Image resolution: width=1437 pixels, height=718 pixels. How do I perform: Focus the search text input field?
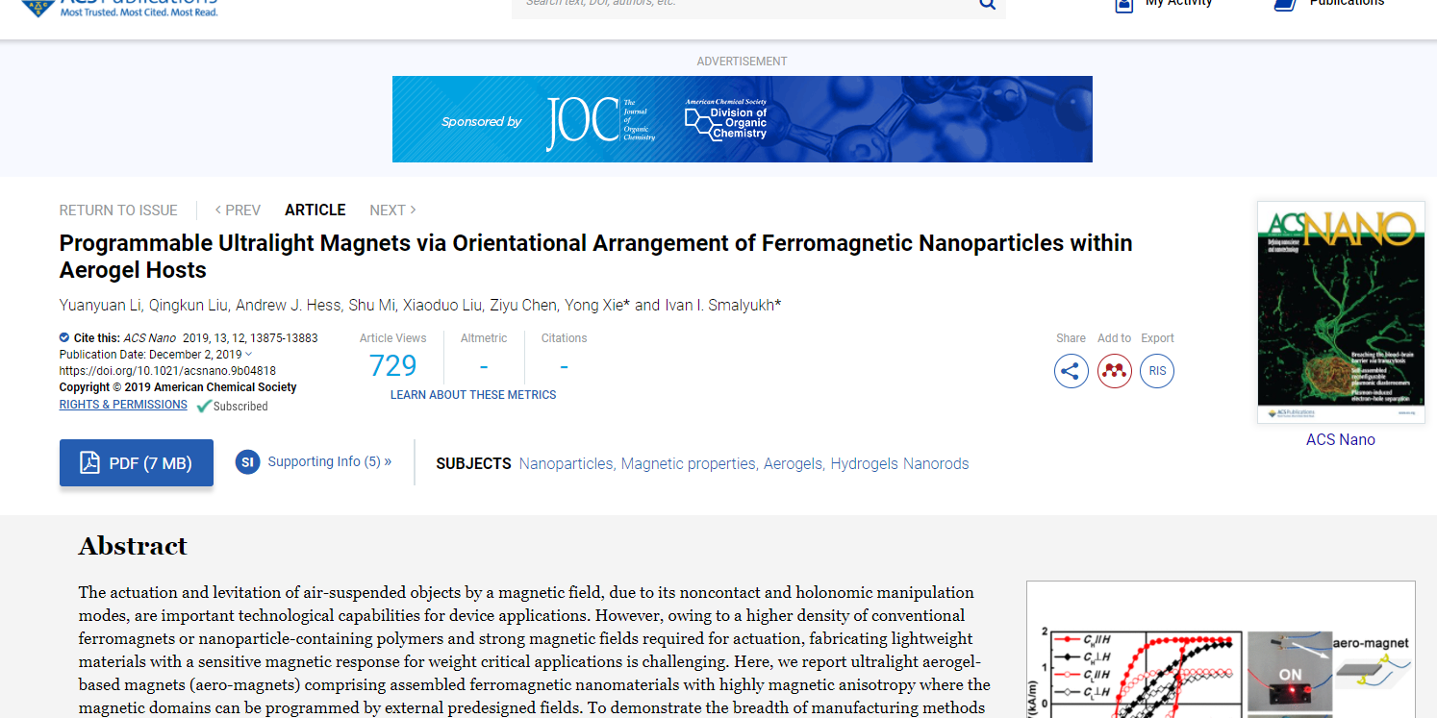pyautogui.click(x=741, y=5)
